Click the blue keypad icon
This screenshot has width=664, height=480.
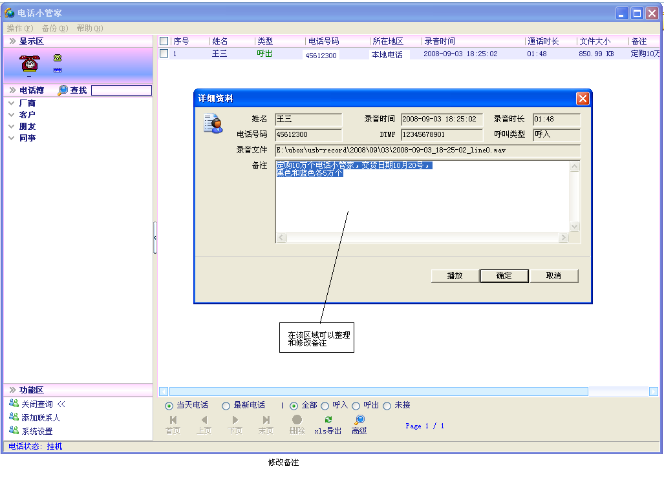click(58, 70)
